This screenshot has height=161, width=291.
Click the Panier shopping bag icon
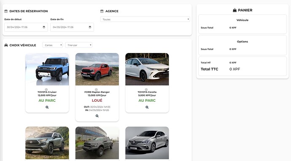234,10
